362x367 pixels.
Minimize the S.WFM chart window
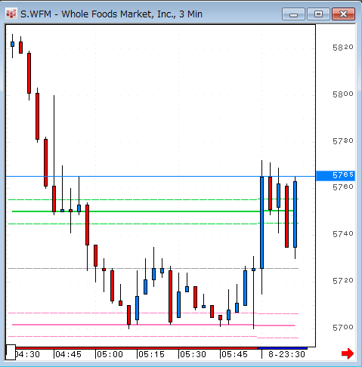pyautogui.click(x=293, y=14)
